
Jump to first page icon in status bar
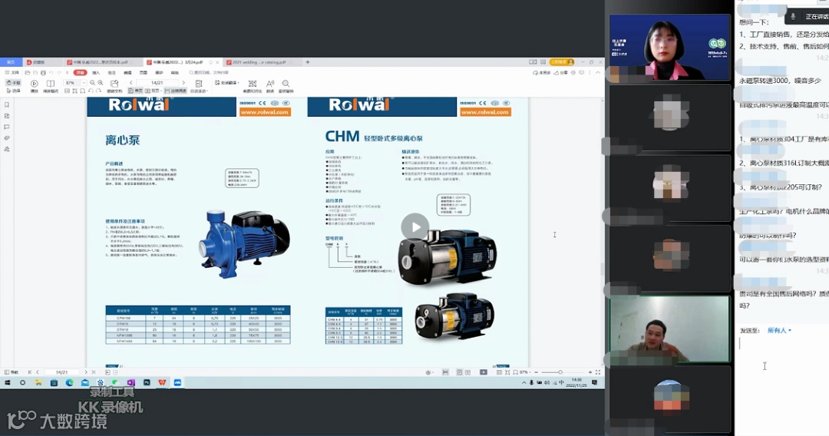coord(30,372)
